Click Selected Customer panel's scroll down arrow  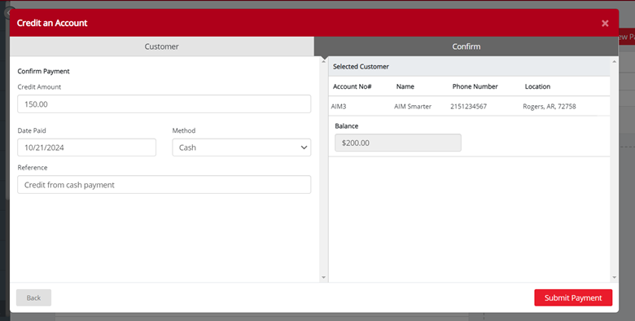(615, 278)
